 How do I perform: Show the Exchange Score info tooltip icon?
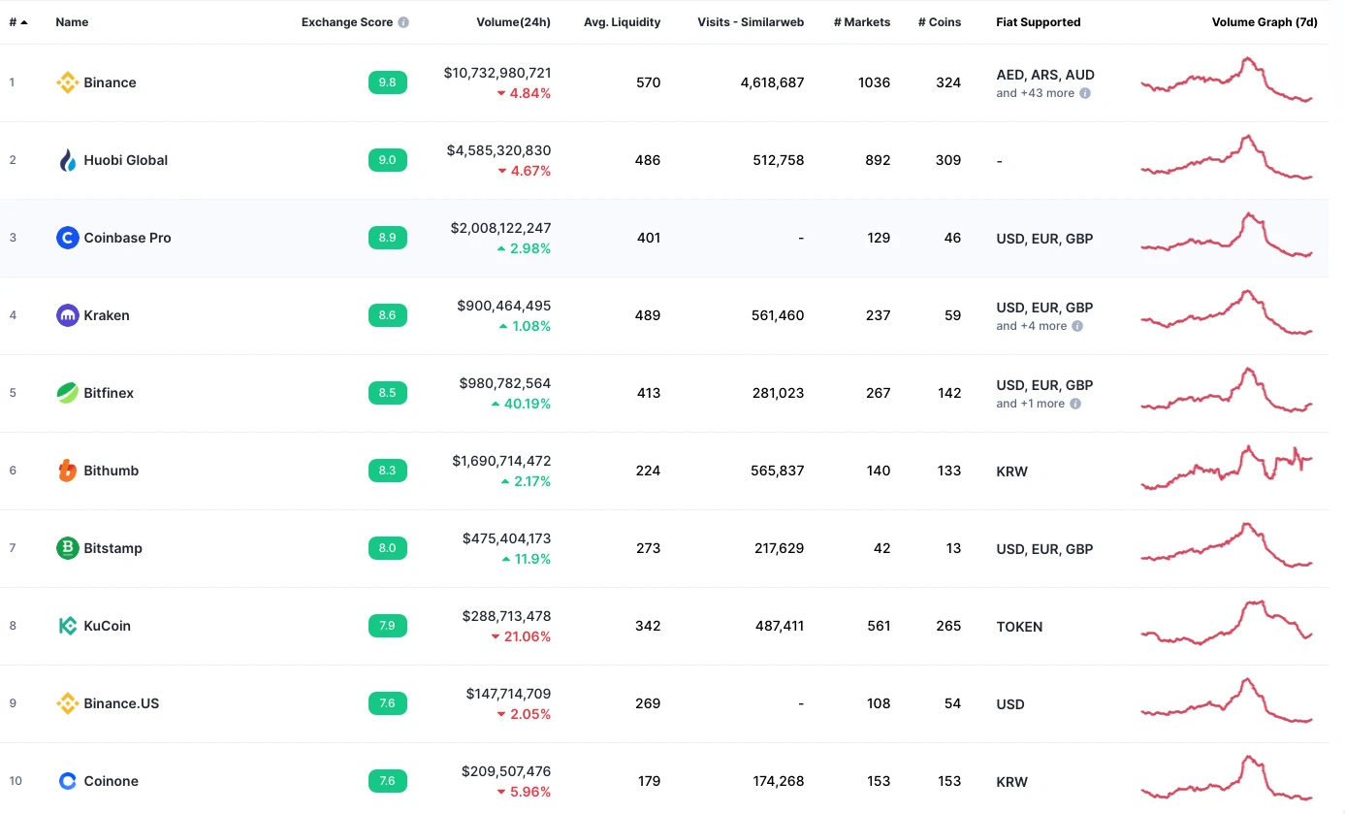[x=403, y=22]
